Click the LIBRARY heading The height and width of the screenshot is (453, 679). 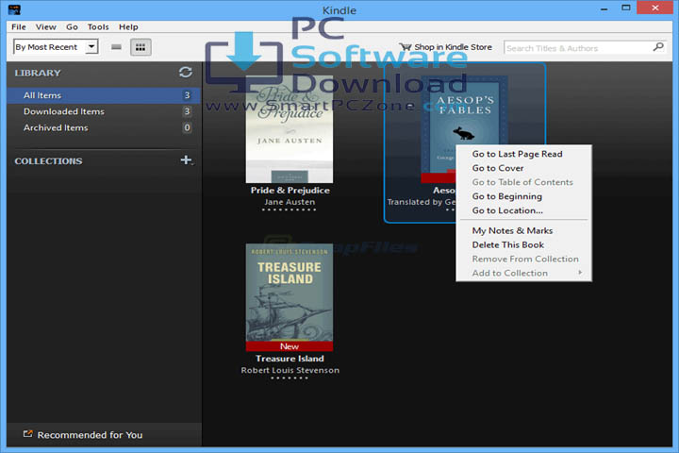click(38, 73)
